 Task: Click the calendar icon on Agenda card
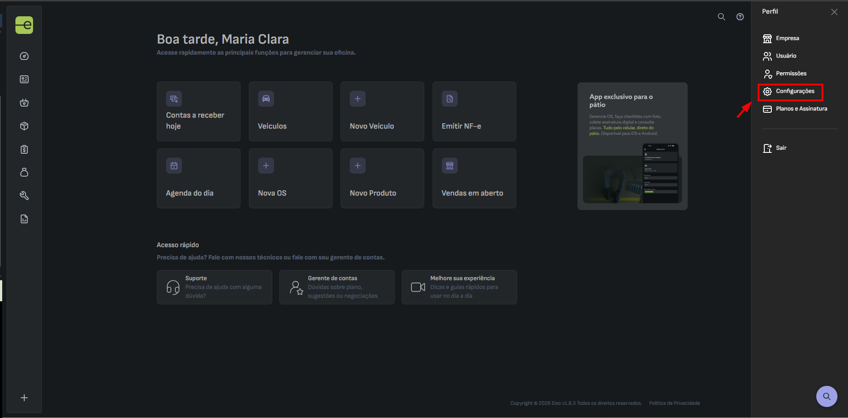click(x=174, y=166)
